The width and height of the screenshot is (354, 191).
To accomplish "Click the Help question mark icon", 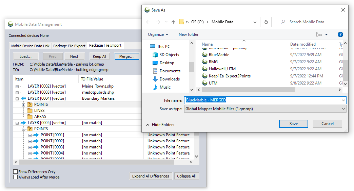I will coord(340,34).
